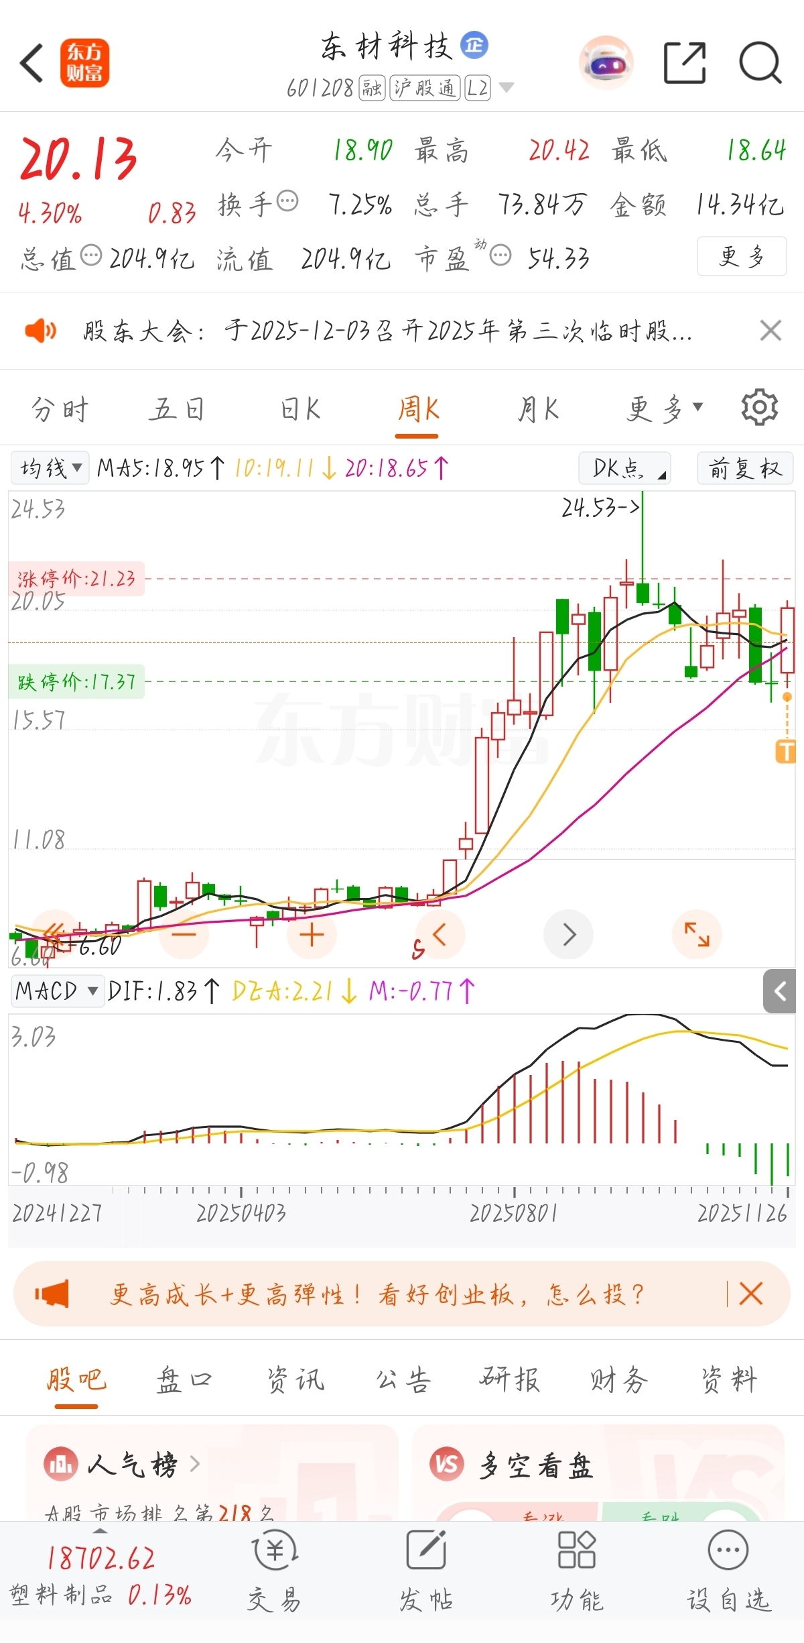Zoom out chart with minus button
The height and width of the screenshot is (1643, 804).
pyautogui.click(x=184, y=934)
